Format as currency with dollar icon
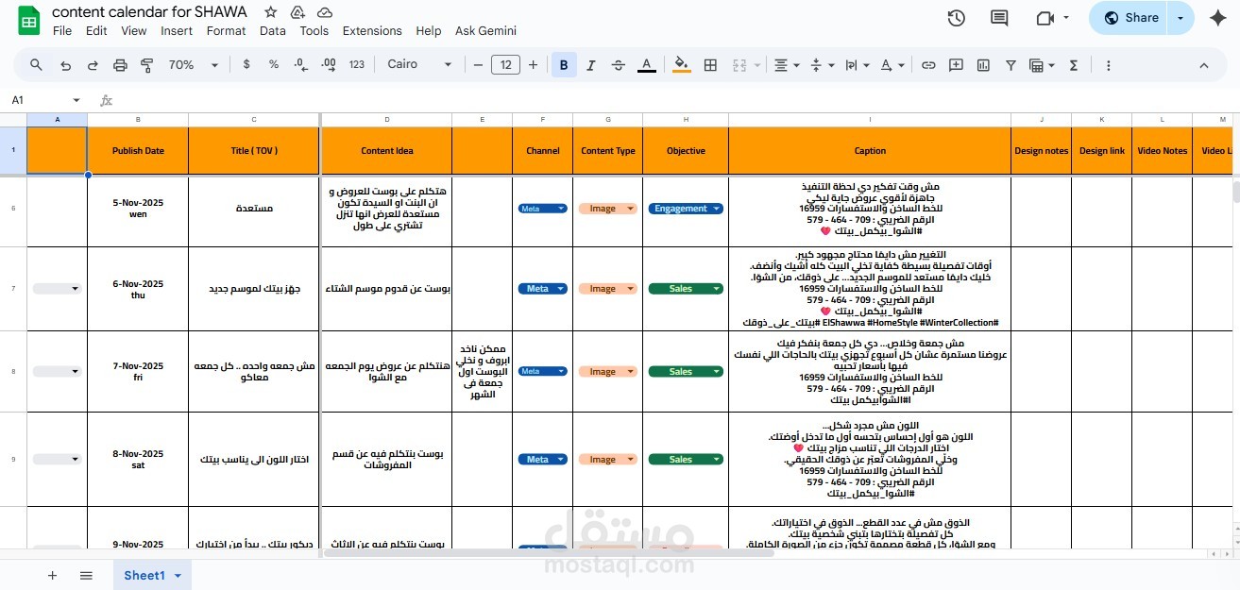Viewport: 1240px width, 590px height. point(246,65)
